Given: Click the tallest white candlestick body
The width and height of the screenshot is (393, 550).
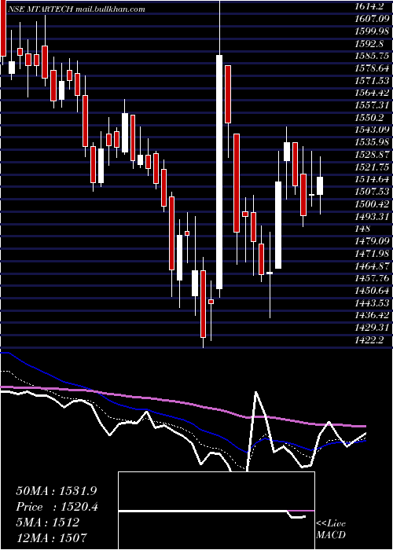Looking at the screenshot, I should (x=219, y=172).
